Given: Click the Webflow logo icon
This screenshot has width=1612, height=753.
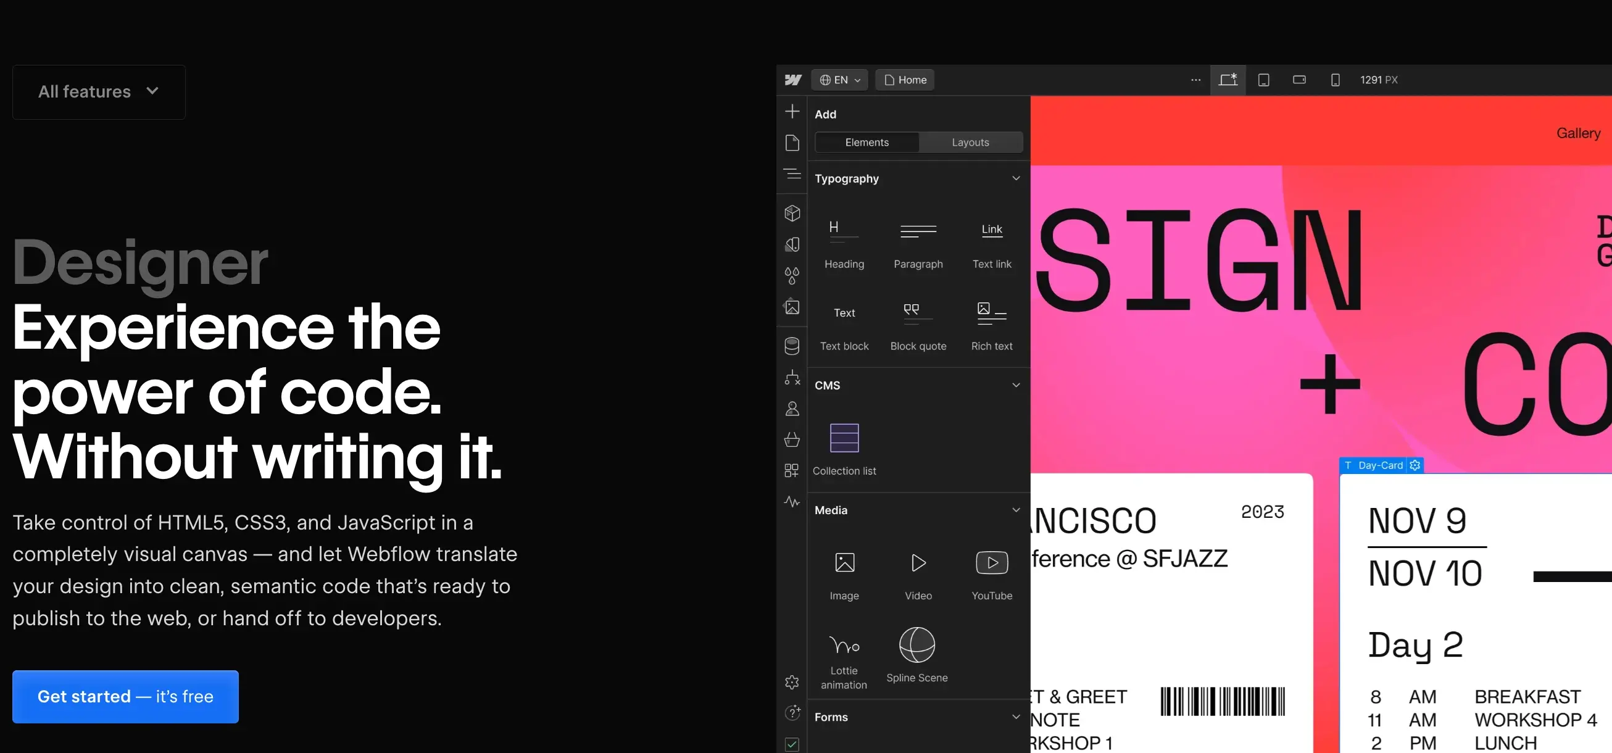Looking at the screenshot, I should tap(793, 80).
